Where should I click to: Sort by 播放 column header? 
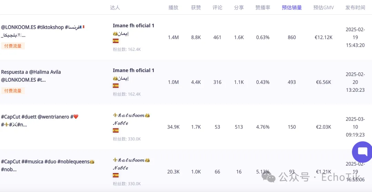click(x=173, y=8)
